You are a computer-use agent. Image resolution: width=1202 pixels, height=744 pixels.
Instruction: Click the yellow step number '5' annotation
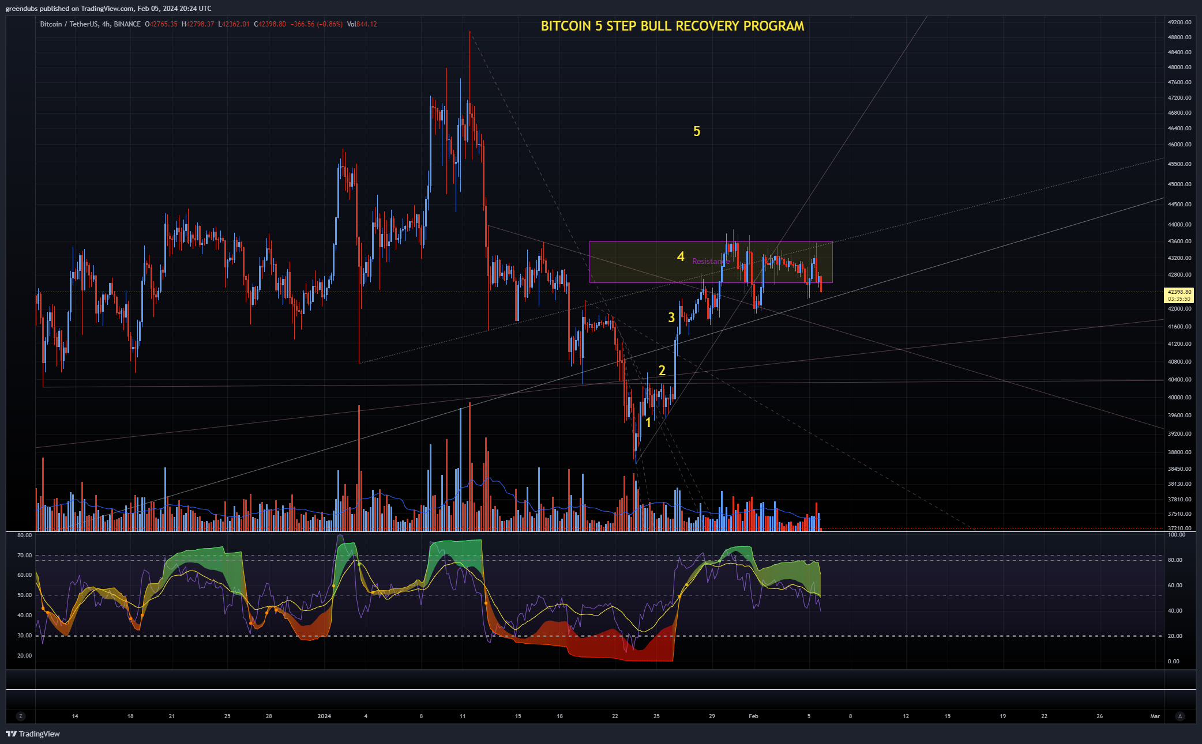[x=697, y=131]
